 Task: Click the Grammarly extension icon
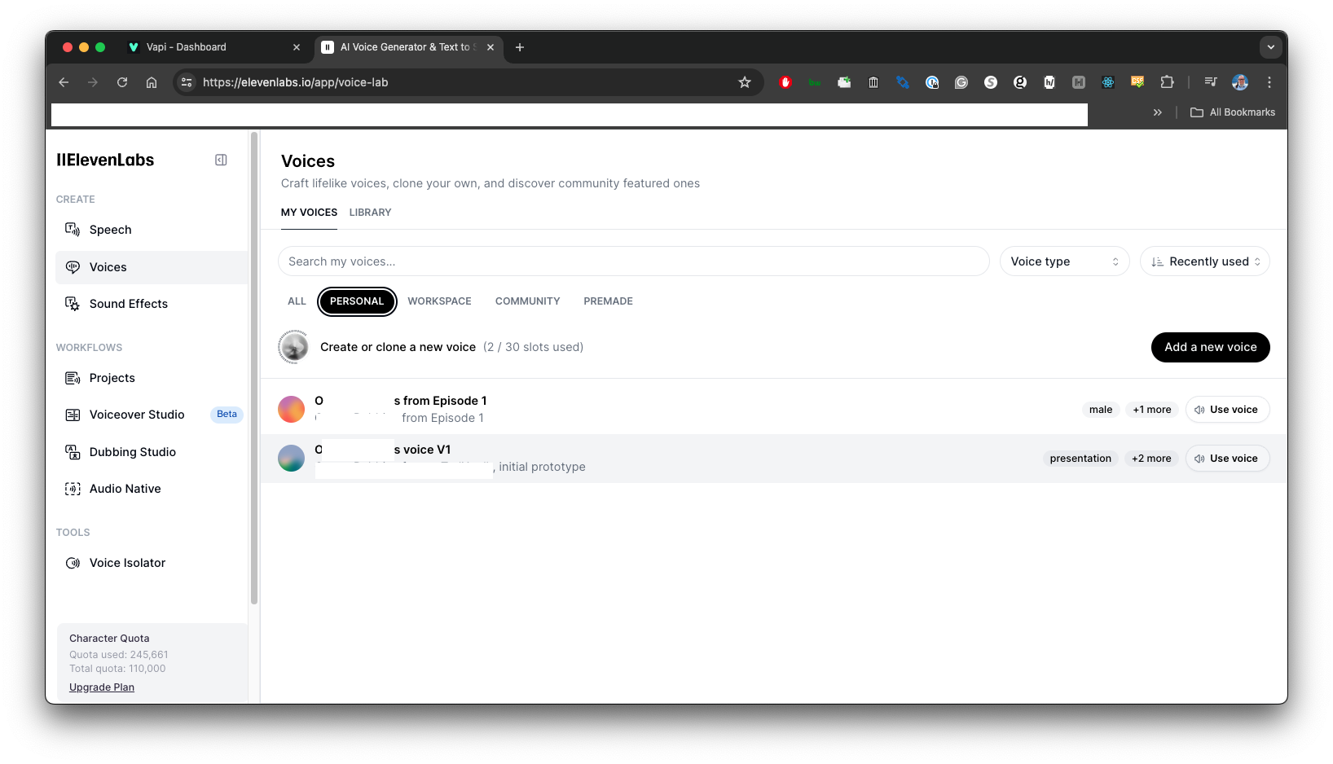(x=961, y=82)
